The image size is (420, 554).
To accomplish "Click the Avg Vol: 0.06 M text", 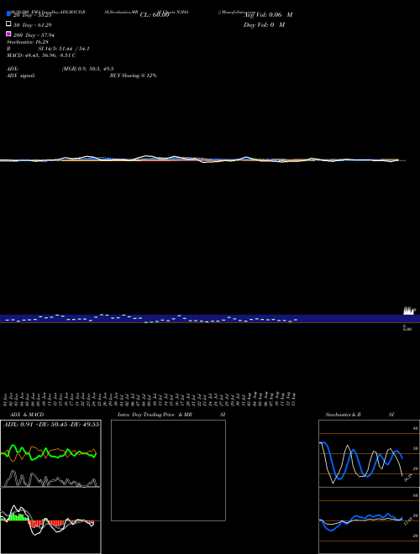I will click(268, 15).
